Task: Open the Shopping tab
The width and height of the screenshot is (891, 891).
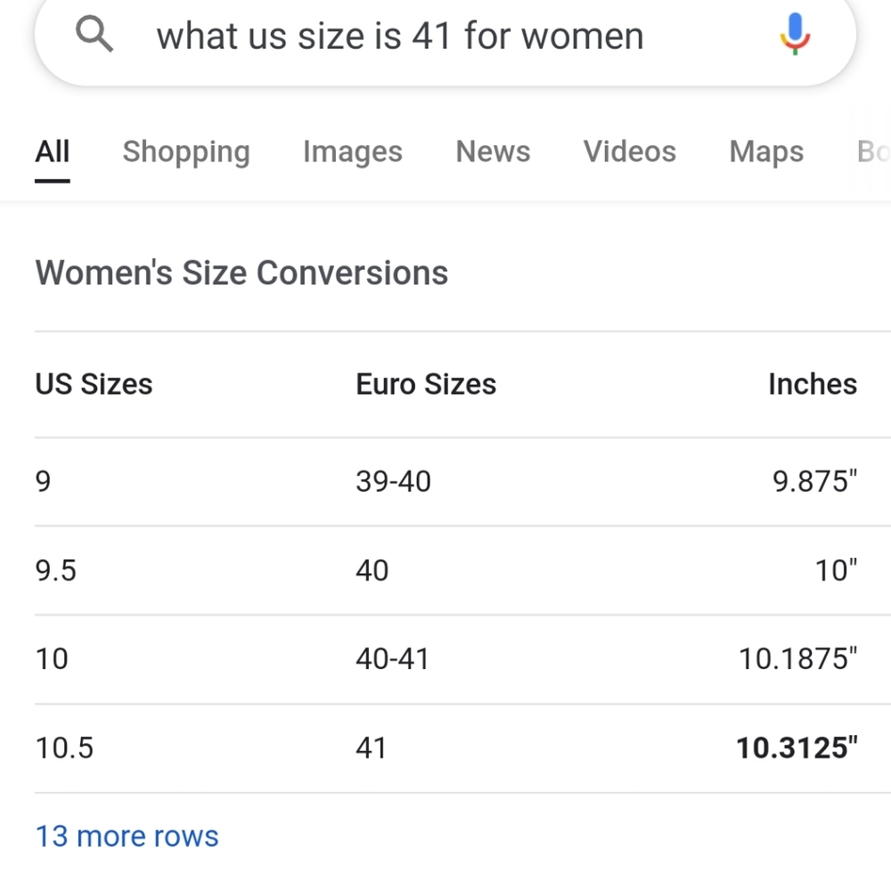Action: [x=186, y=152]
